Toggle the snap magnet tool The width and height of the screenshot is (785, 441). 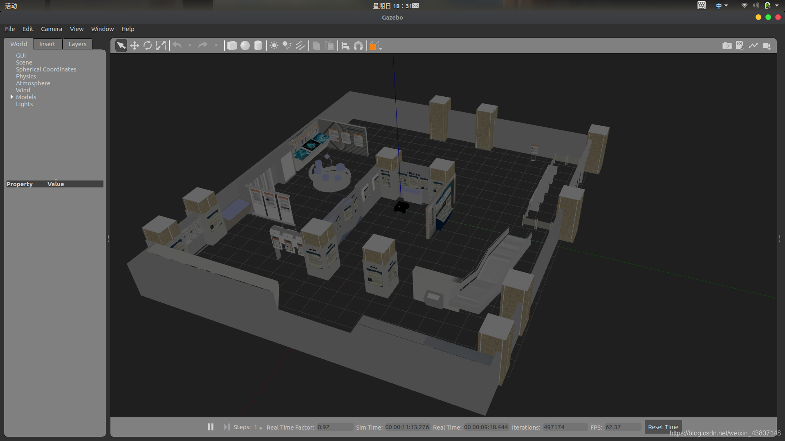pos(358,46)
